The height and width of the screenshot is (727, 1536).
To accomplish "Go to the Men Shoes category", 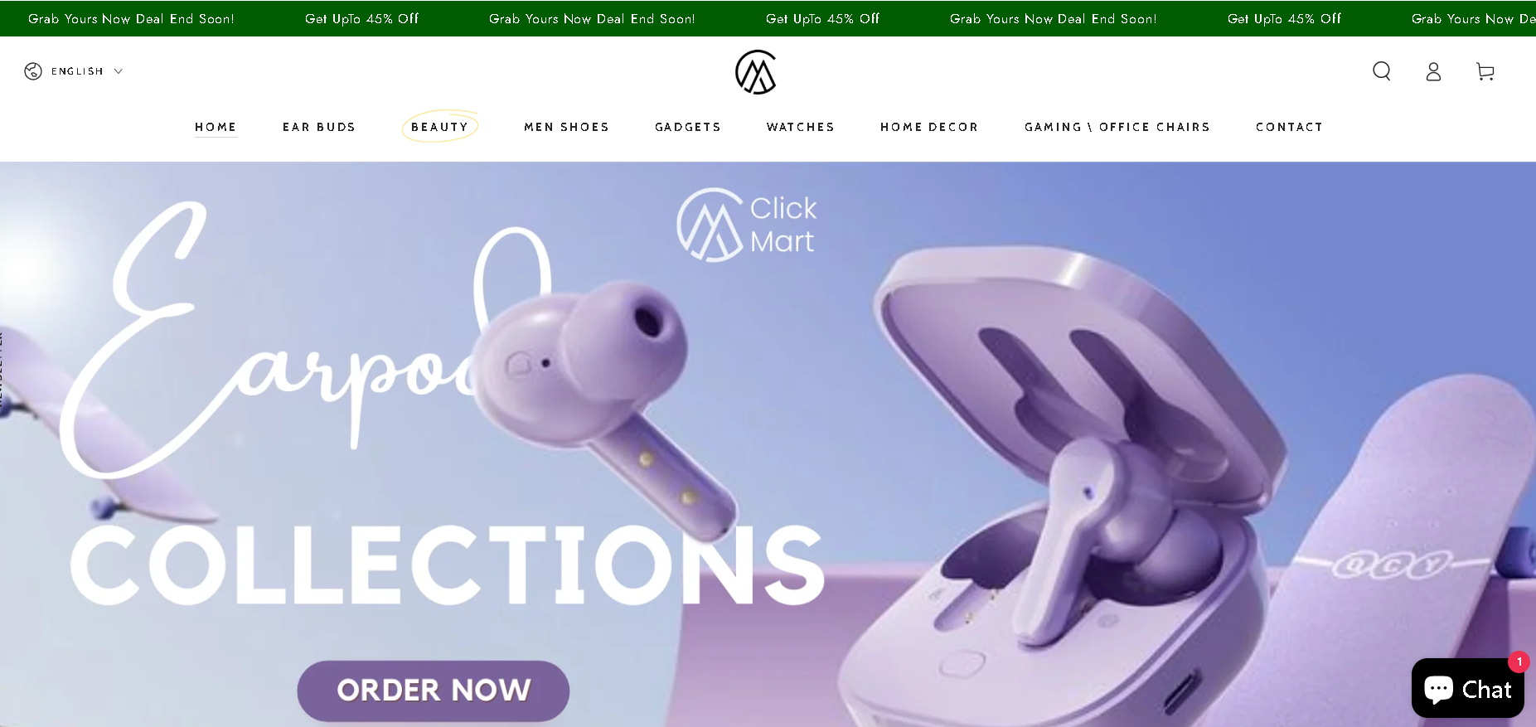I will (x=567, y=127).
